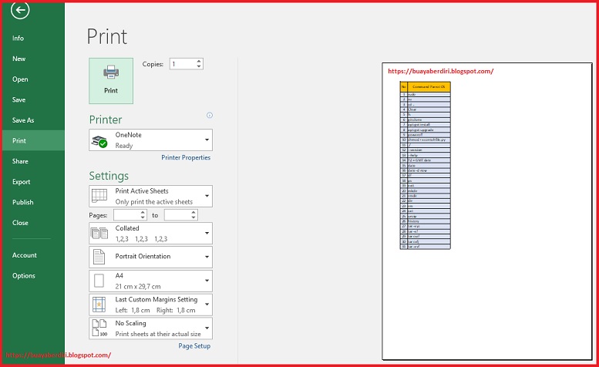599x367 pixels.
Task: Decrease the Pages to value
Action: pyautogui.click(x=193, y=217)
